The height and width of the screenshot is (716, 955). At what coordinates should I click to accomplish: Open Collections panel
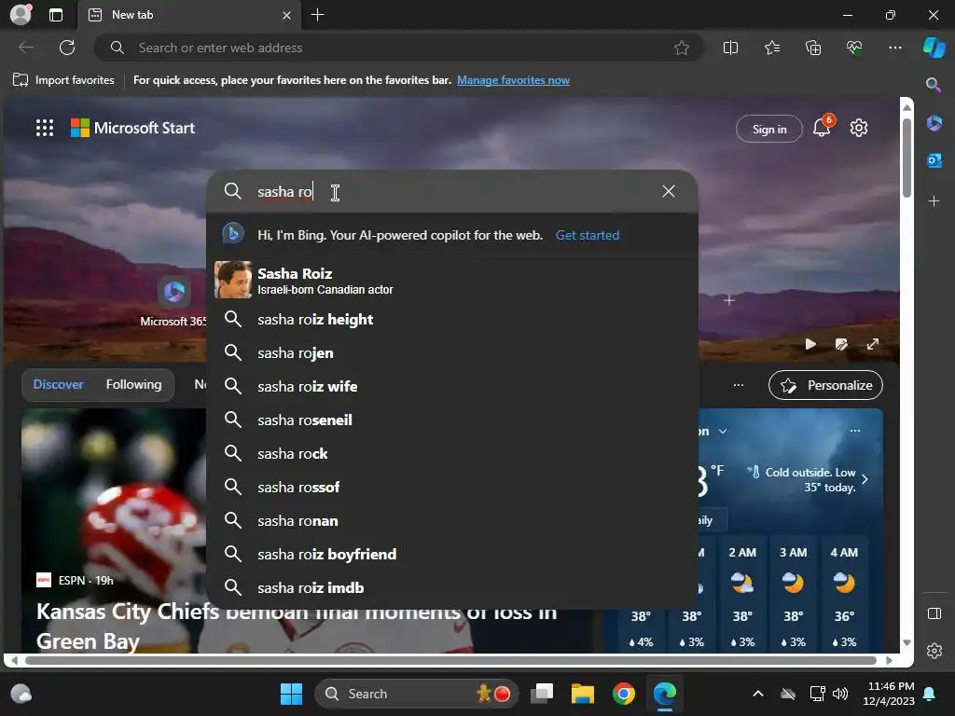click(x=813, y=48)
